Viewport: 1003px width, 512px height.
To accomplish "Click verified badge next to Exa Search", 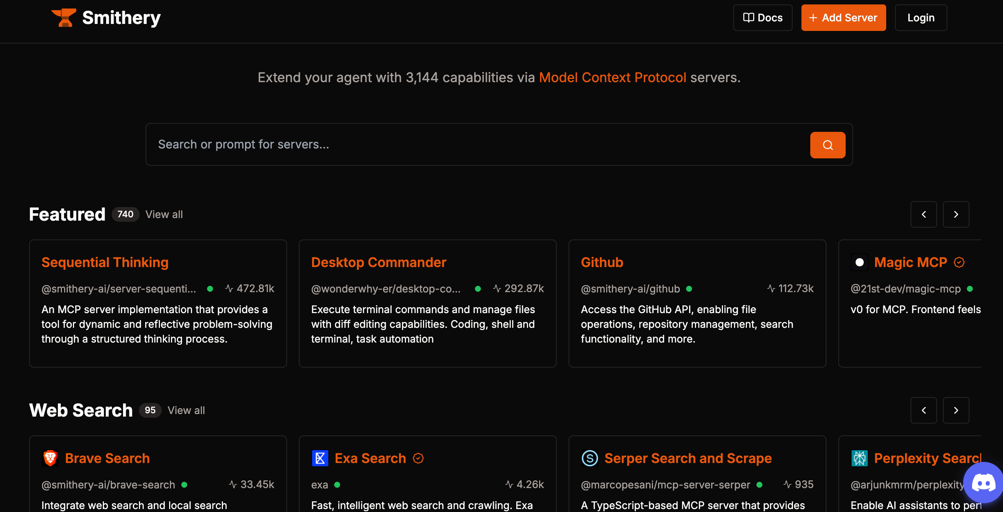I will click(418, 458).
